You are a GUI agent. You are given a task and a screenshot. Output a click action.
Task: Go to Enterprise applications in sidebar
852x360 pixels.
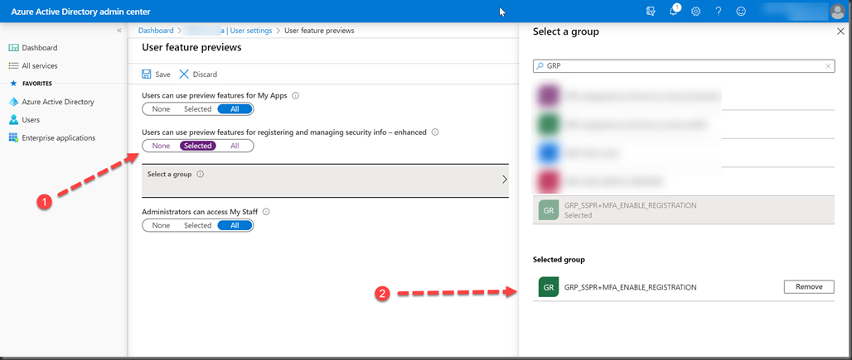pyautogui.click(x=58, y=138)
